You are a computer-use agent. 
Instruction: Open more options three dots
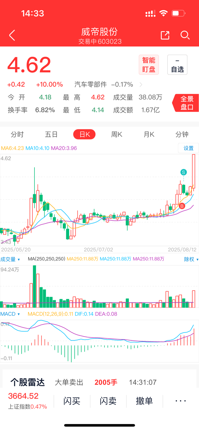(x=181, y=401)
